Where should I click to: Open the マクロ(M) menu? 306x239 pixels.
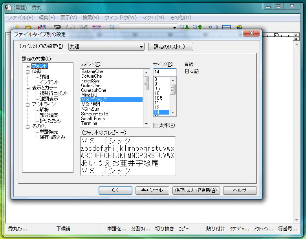(x=153, y=18)
